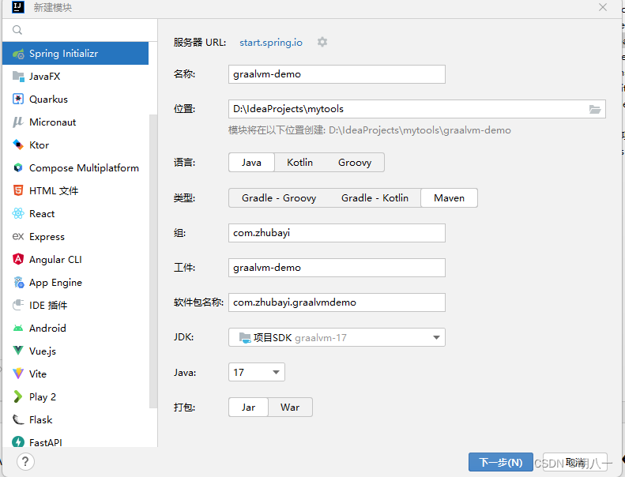Set build type to Gradle - Kotlin
Image resolution: width=625 pixels, height=477 pixels.
375,198
